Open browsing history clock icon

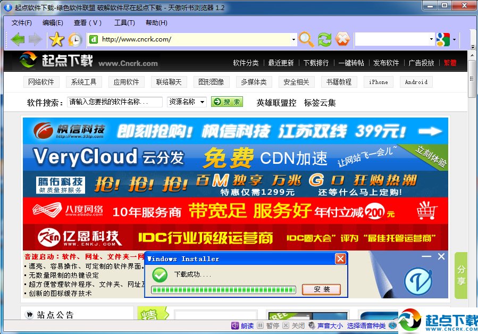pos(75,40)
